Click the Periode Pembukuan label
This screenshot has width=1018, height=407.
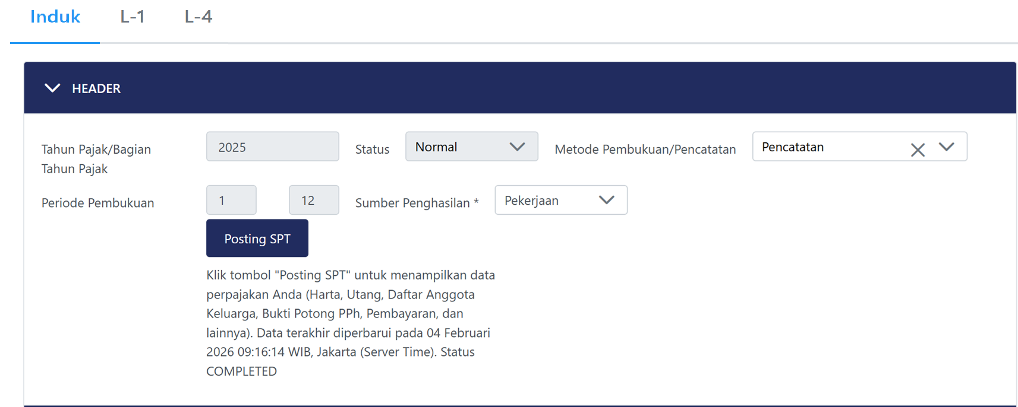97,203
